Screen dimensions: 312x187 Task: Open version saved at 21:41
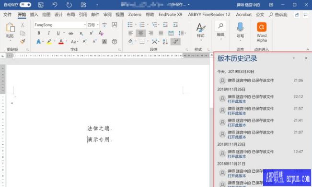[x=237, y=125]
